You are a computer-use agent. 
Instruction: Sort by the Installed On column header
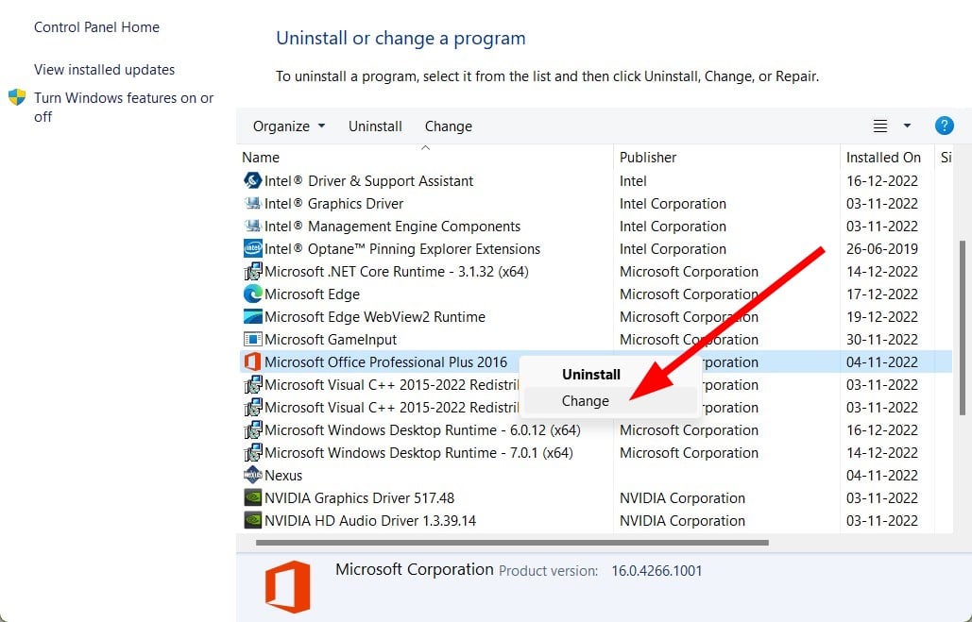pyautogui.click(x=886, y=158)
